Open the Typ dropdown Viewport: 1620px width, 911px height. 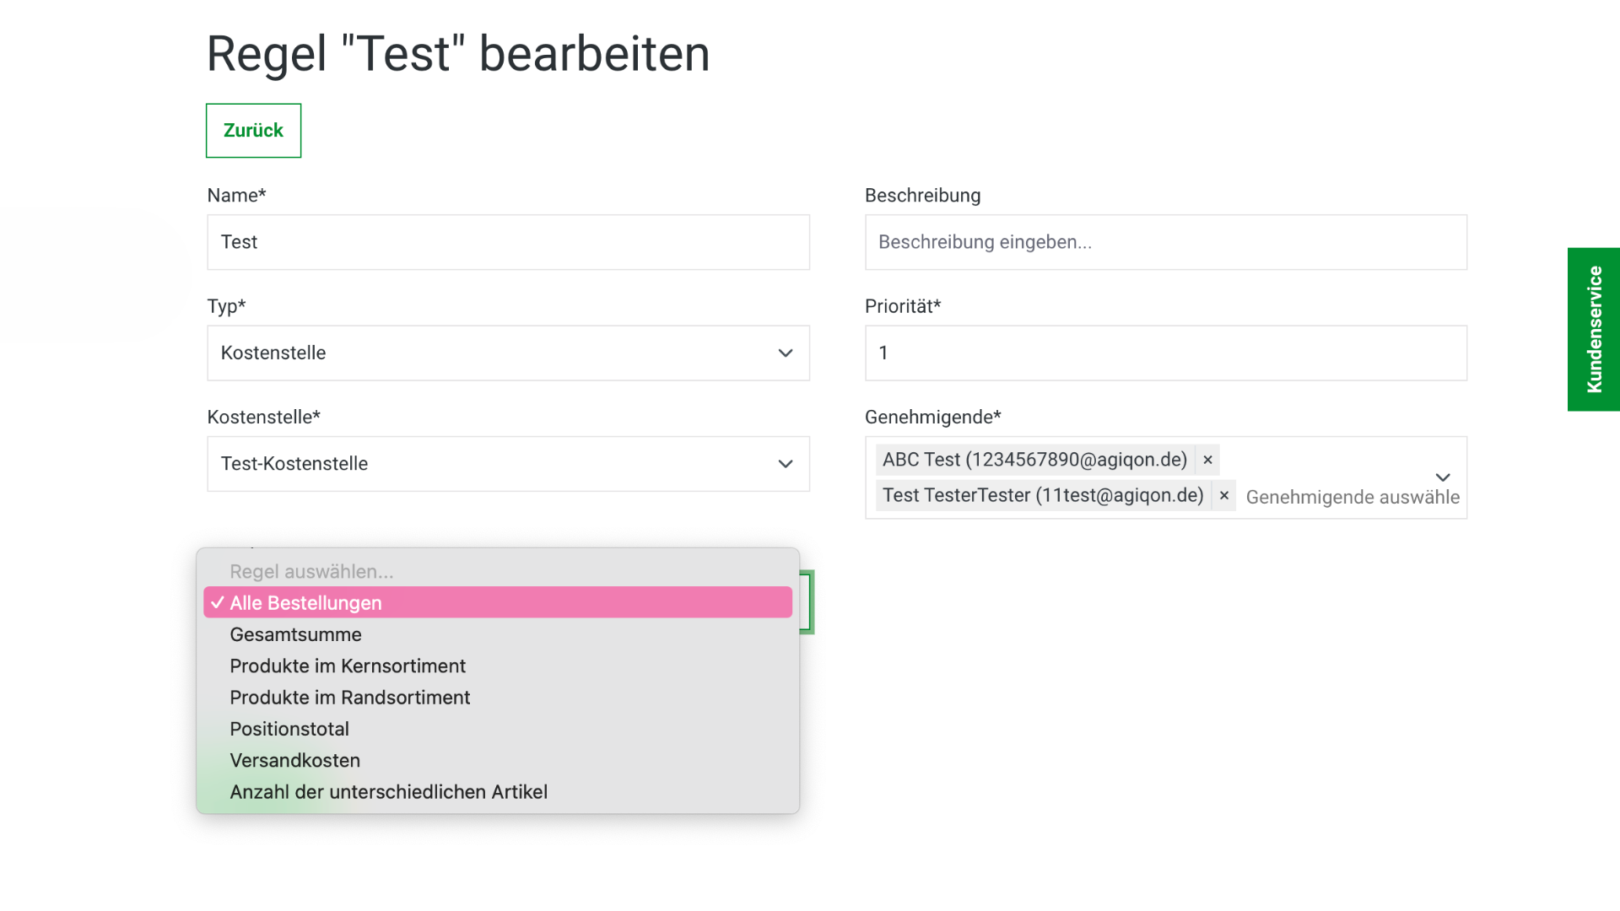pyautogui.click(x=508, y=353)
